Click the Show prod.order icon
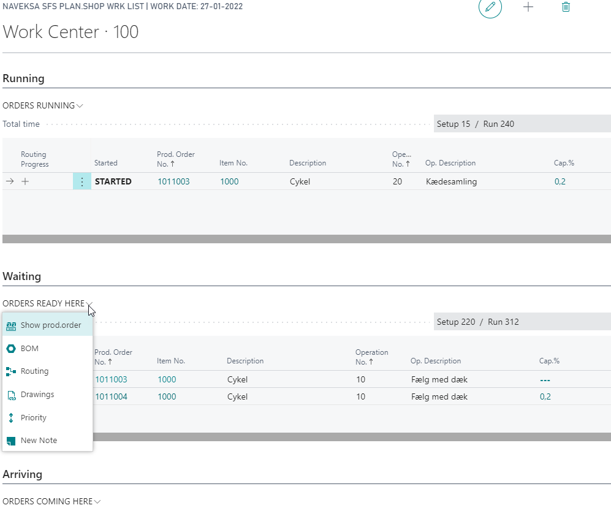The height and width of the screenshot is (508, 611). point(12,325)
